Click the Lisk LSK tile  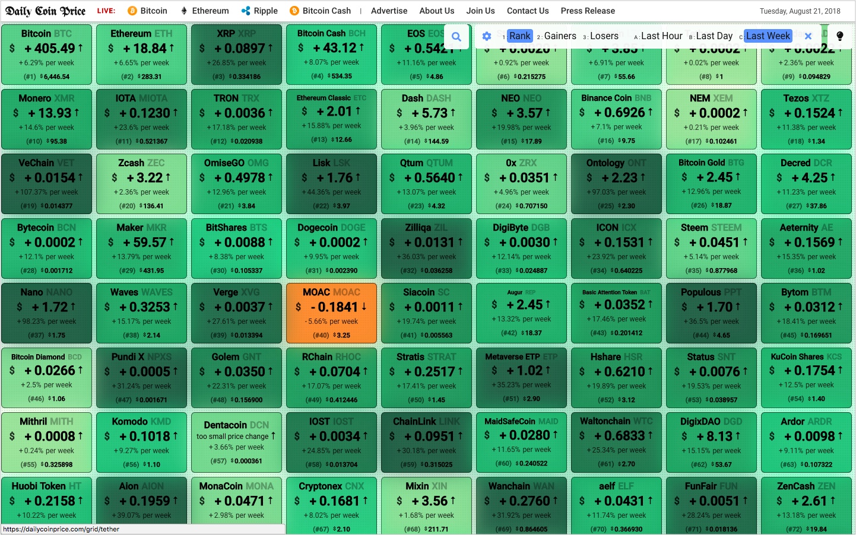(332, 184)
